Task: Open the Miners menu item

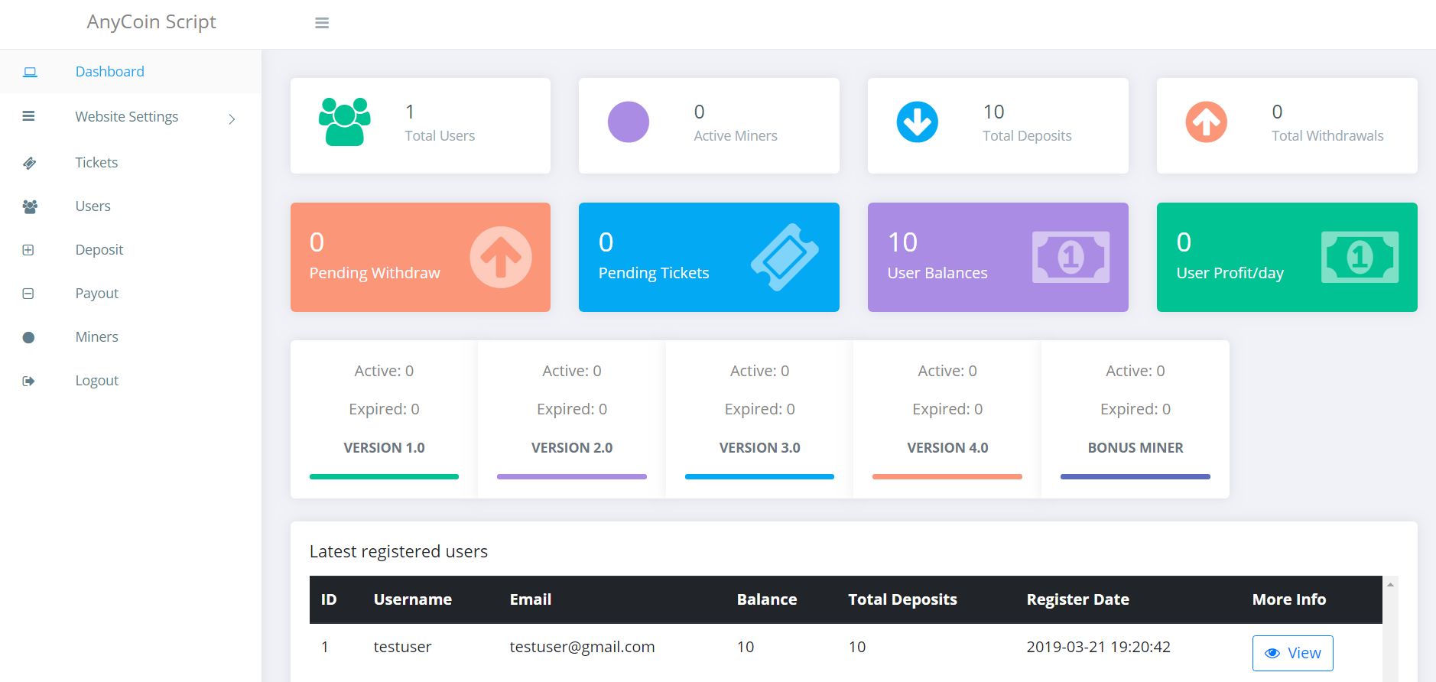Action: point(96,337)
